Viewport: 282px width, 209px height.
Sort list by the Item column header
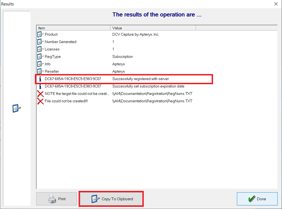(x=73, y=28)
